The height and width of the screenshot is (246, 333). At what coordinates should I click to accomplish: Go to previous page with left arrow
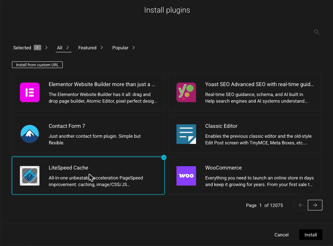301,205
